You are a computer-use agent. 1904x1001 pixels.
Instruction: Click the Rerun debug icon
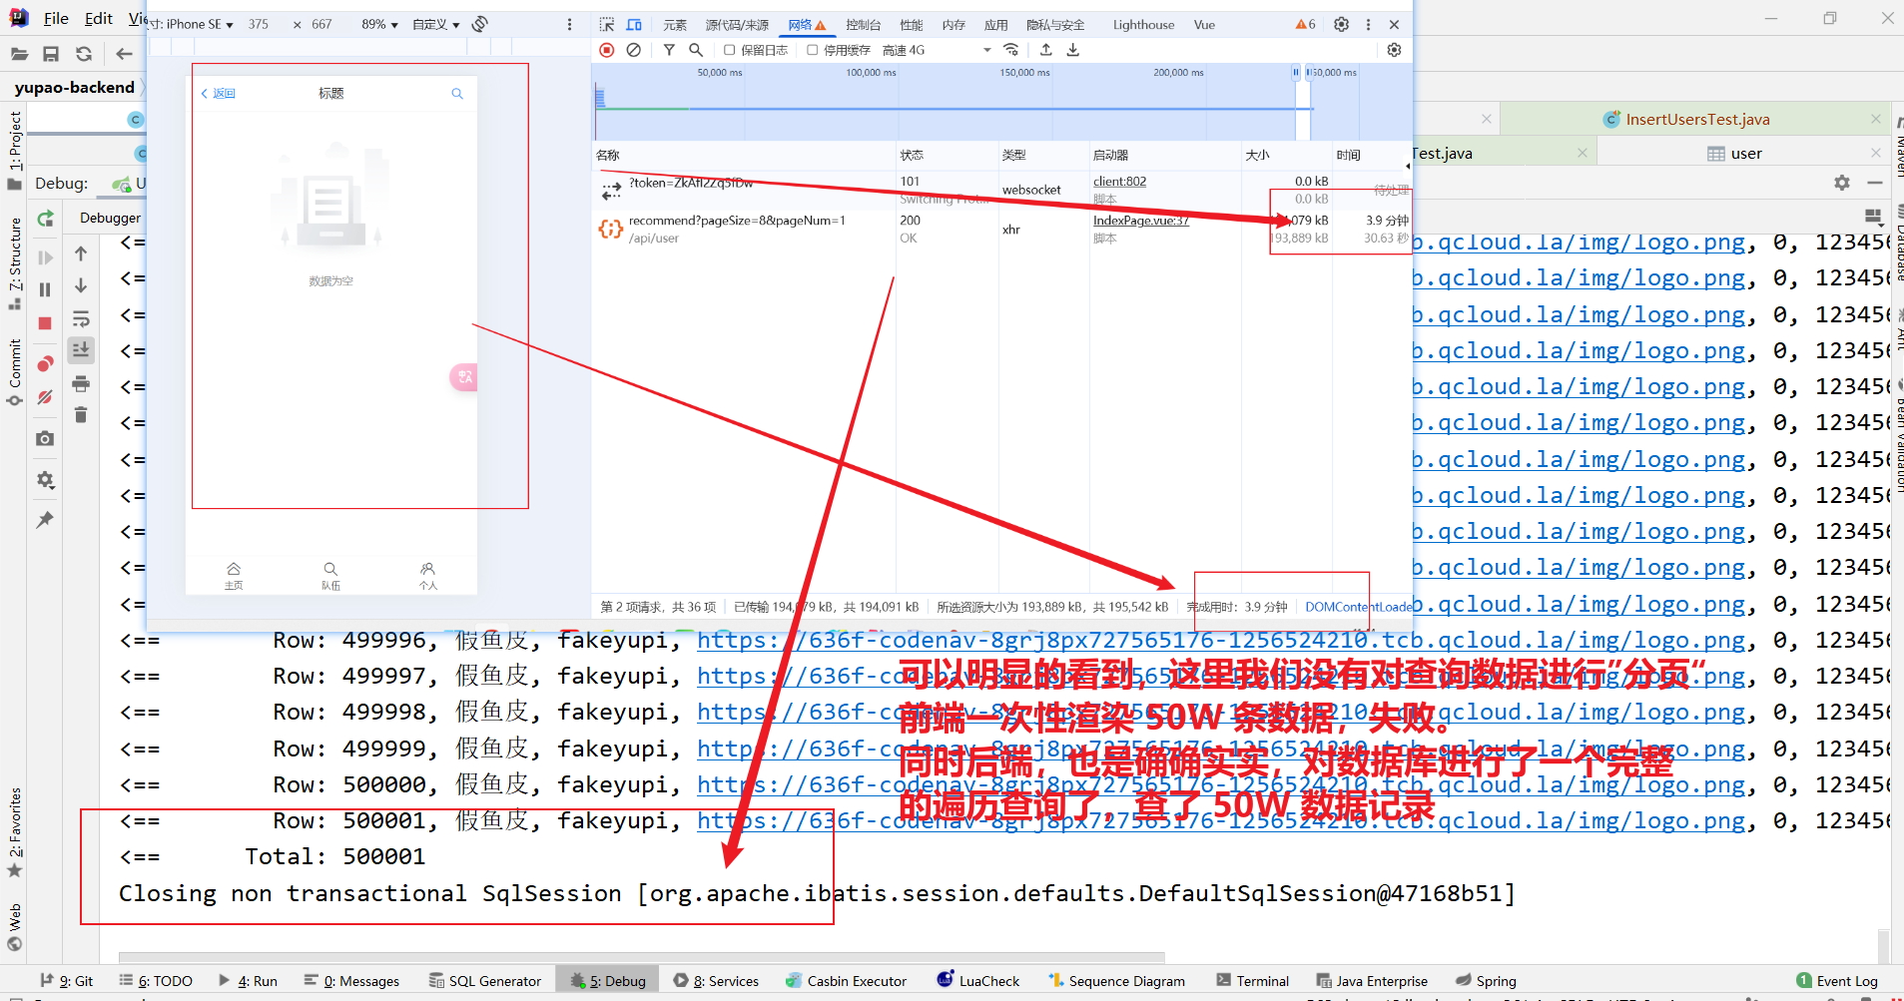point(45,219)
